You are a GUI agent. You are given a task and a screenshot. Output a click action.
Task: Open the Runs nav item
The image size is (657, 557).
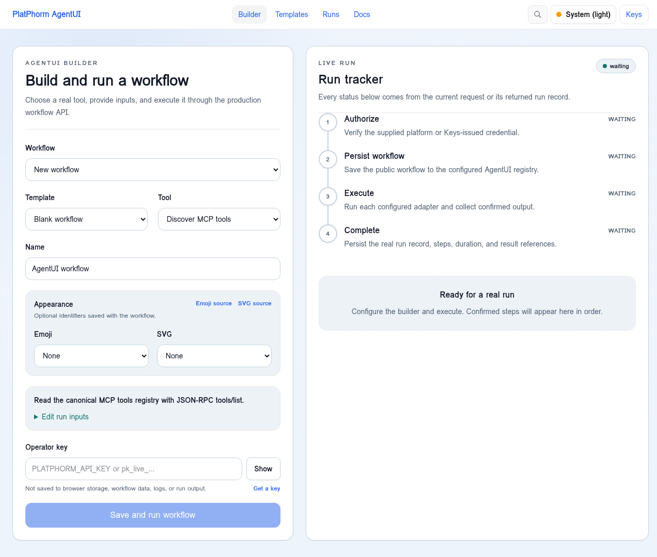click(331, 14)
